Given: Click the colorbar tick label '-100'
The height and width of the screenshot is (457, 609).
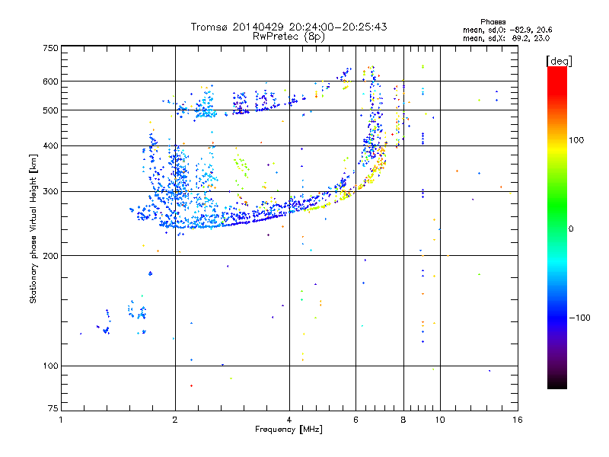Looking at the screenshot, I should pyautogui.click(x=579, y=318).
